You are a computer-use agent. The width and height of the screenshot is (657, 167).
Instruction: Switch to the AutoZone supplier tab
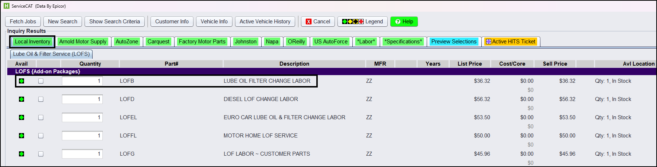[127, 42]
